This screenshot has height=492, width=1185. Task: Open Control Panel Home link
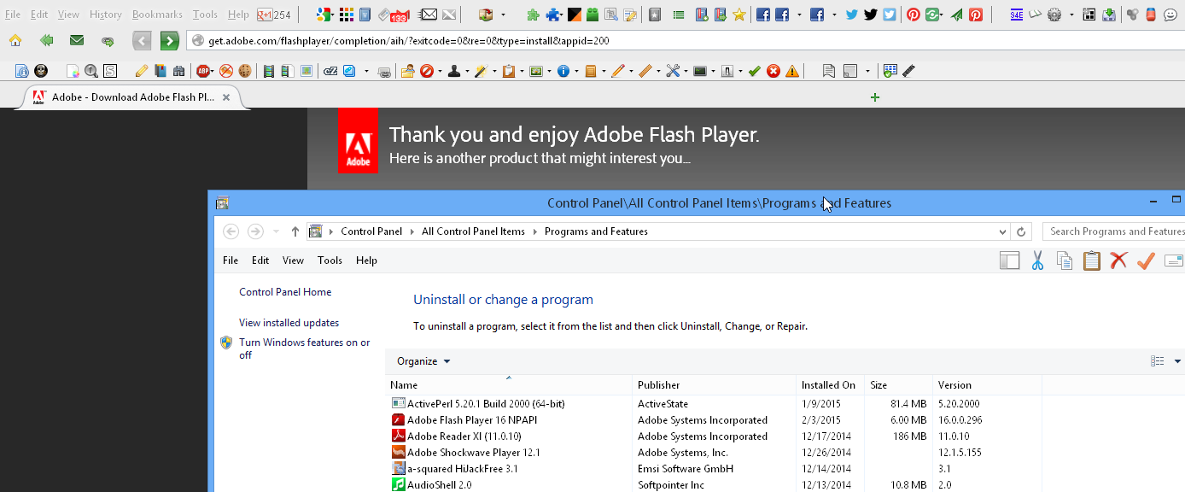coord(285,292)
